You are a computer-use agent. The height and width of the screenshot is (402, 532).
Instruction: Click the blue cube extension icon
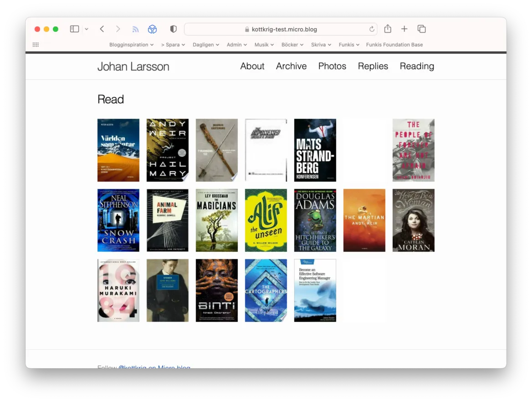pos(152,29)
